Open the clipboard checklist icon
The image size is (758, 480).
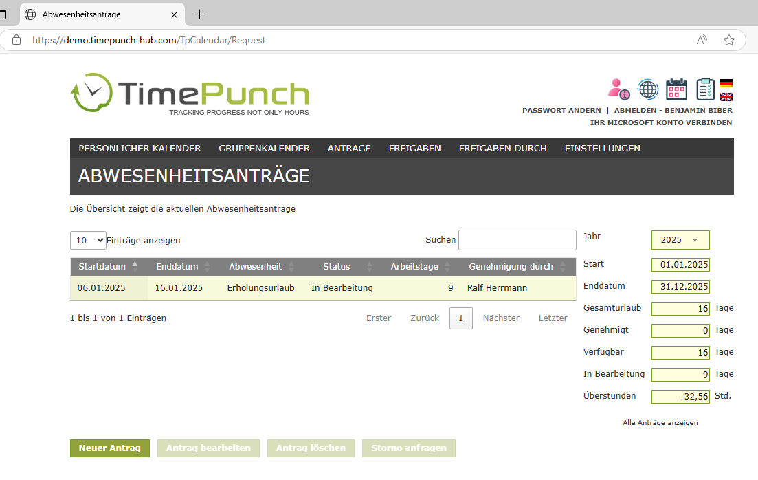(x=705, y=89)
